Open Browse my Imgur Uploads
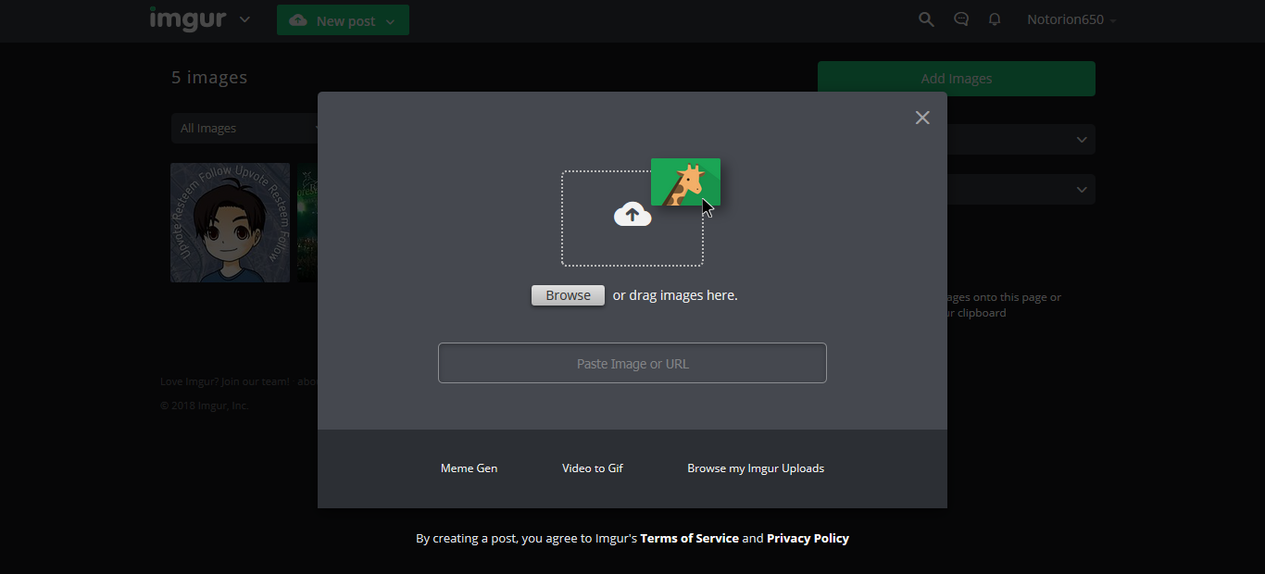Viewport: 1265px width, 574px height. (755, 468)
